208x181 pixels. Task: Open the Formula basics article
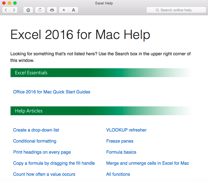tap(121, 152)
